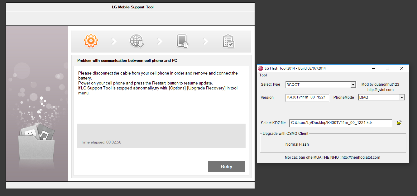The height and width of the screenshot is (196, 417).
Task: Click the LG Mobile Support Tool title
Action: click(133, 7)
